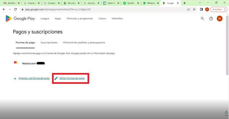Viewport: 229px width, 119px height.
Task: Open the Suscripciones page tab
Action: click(x=49, y=43)
